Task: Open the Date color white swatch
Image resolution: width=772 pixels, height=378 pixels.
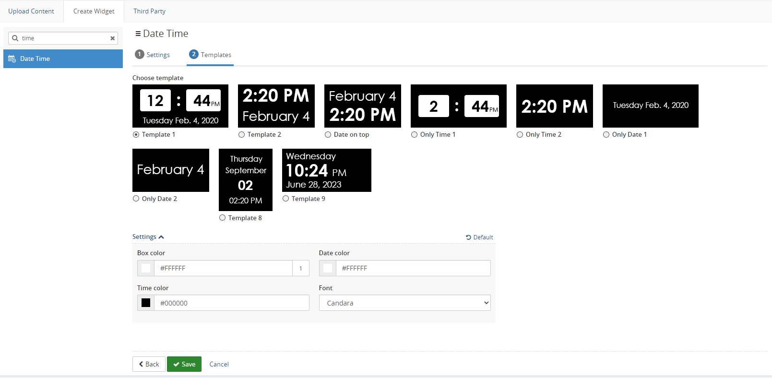Action: click(x=328, y=268)
